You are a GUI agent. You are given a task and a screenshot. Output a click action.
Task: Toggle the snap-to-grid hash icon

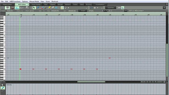(x=95, y=8)
